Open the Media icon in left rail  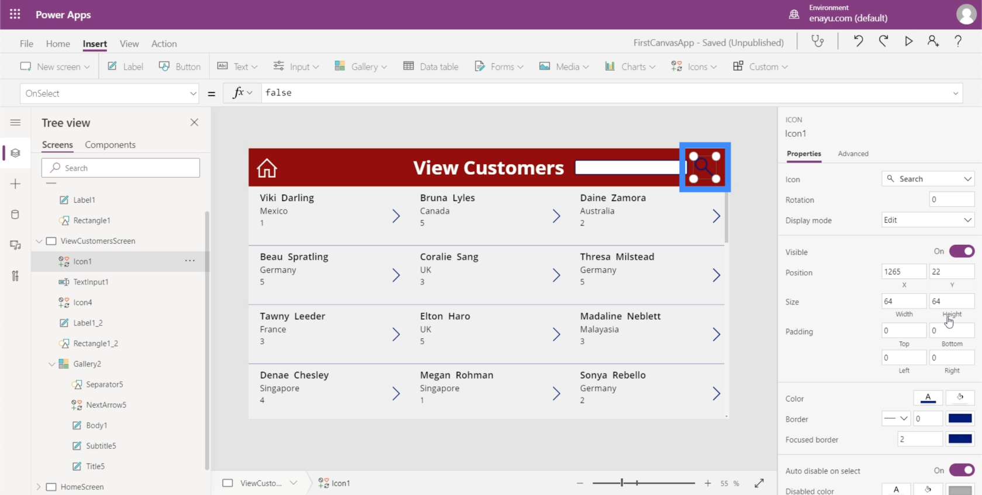[x=15, y=245]
